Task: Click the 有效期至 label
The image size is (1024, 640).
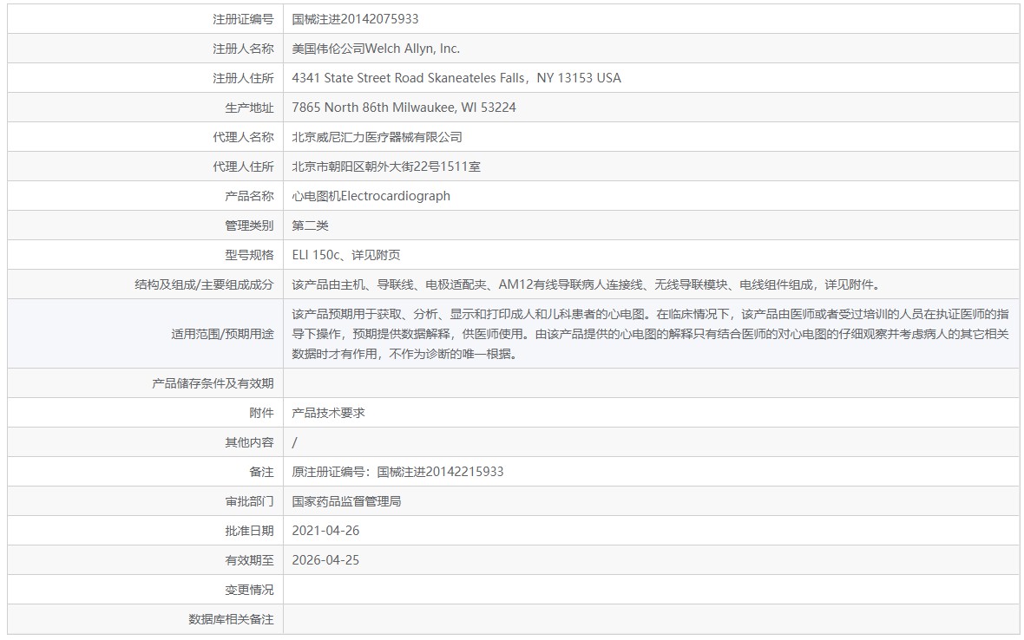Action: [x=249, y=559]
